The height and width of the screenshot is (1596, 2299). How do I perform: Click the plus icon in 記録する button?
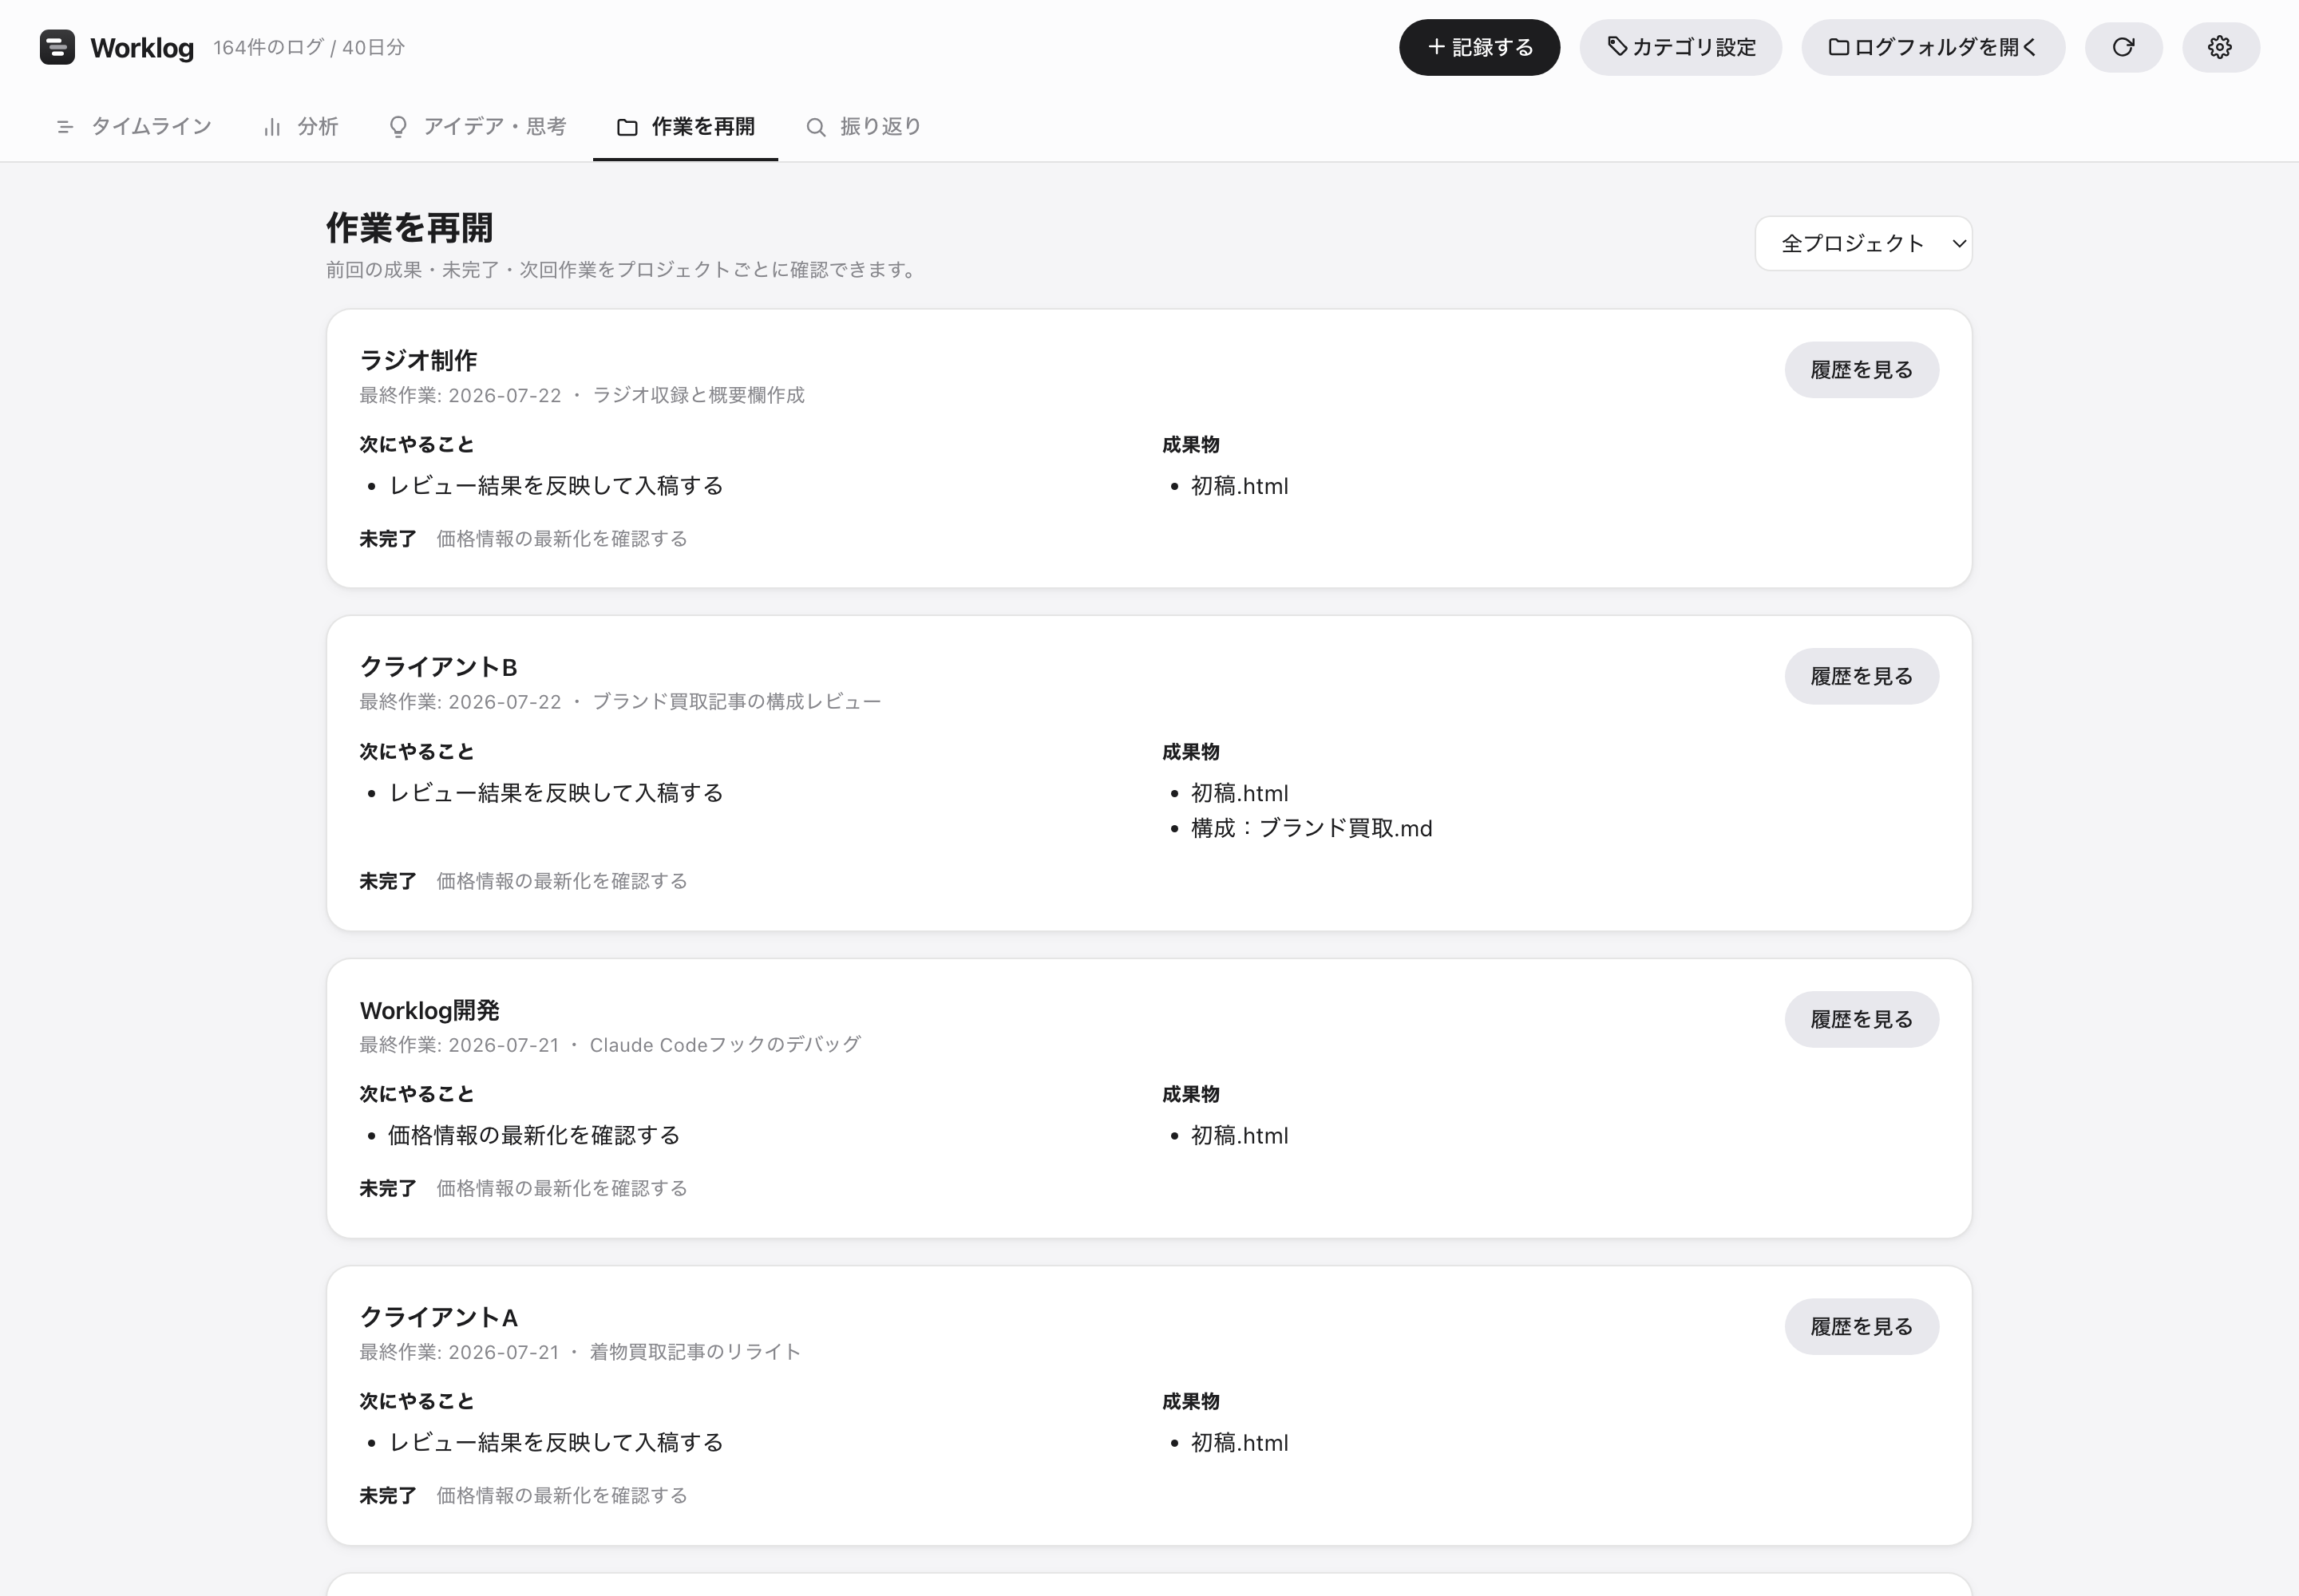pyautogui.click(x=1435, y=47)
